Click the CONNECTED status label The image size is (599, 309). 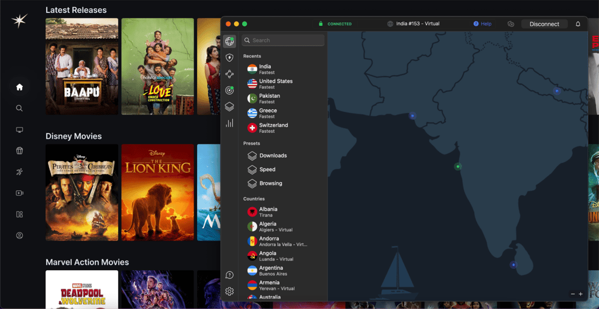pyautogui.click(x=339, y=24)
